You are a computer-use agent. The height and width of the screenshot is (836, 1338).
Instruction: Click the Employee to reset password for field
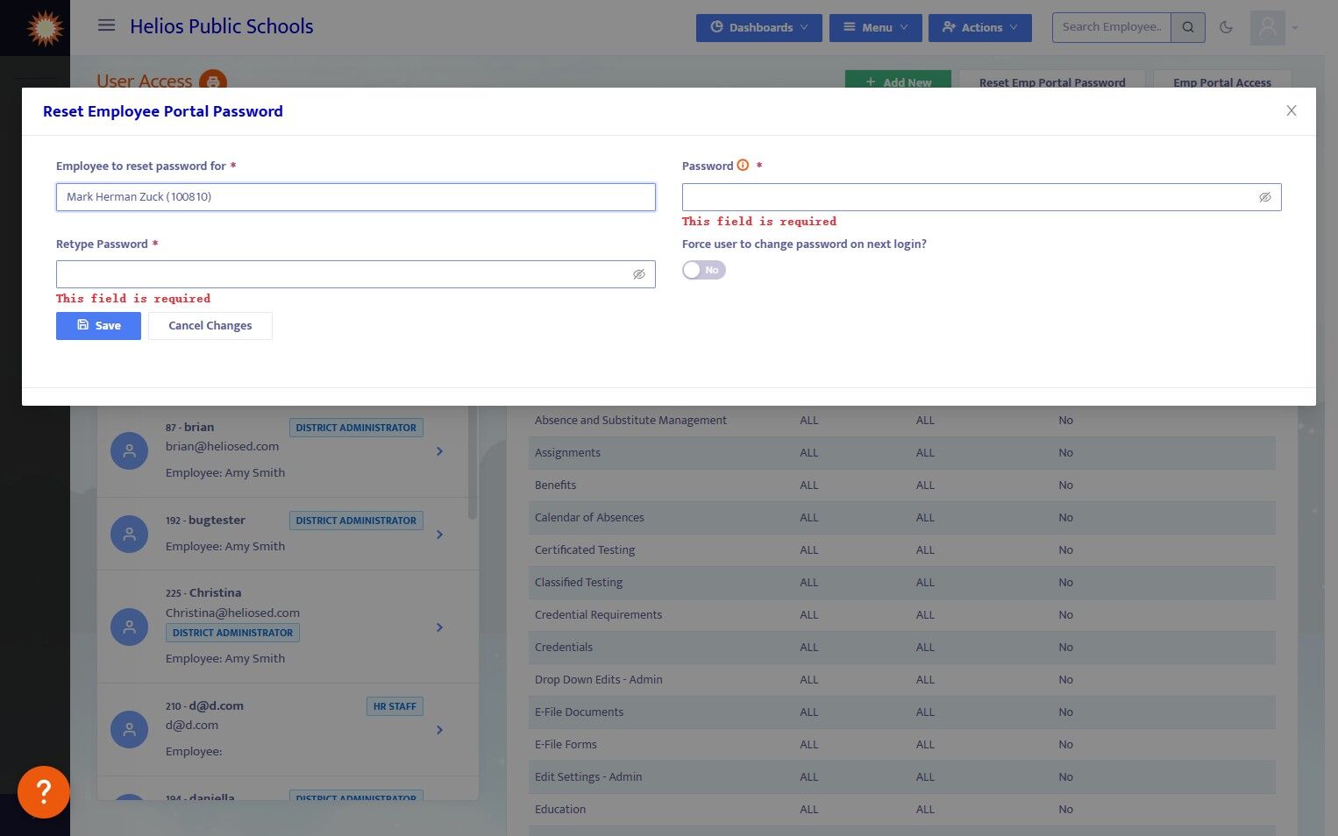(x=356, y=197)
